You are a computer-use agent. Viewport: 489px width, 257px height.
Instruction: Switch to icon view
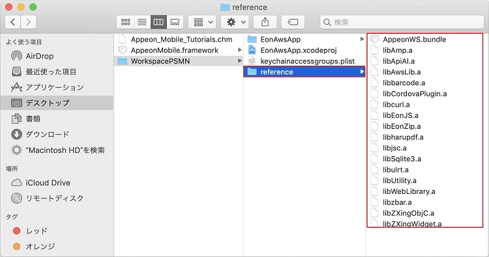126,22
